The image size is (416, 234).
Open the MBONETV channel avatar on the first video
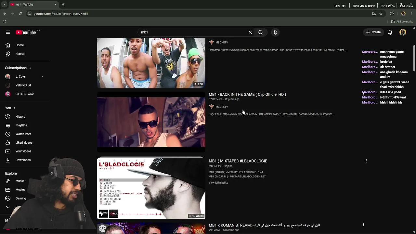(212, 42)
